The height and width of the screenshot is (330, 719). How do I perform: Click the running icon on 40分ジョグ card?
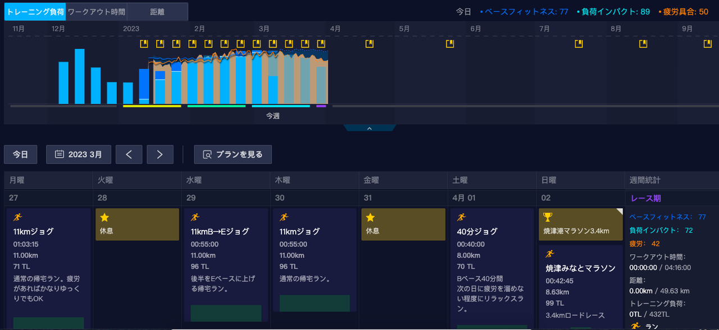(461, 217)
